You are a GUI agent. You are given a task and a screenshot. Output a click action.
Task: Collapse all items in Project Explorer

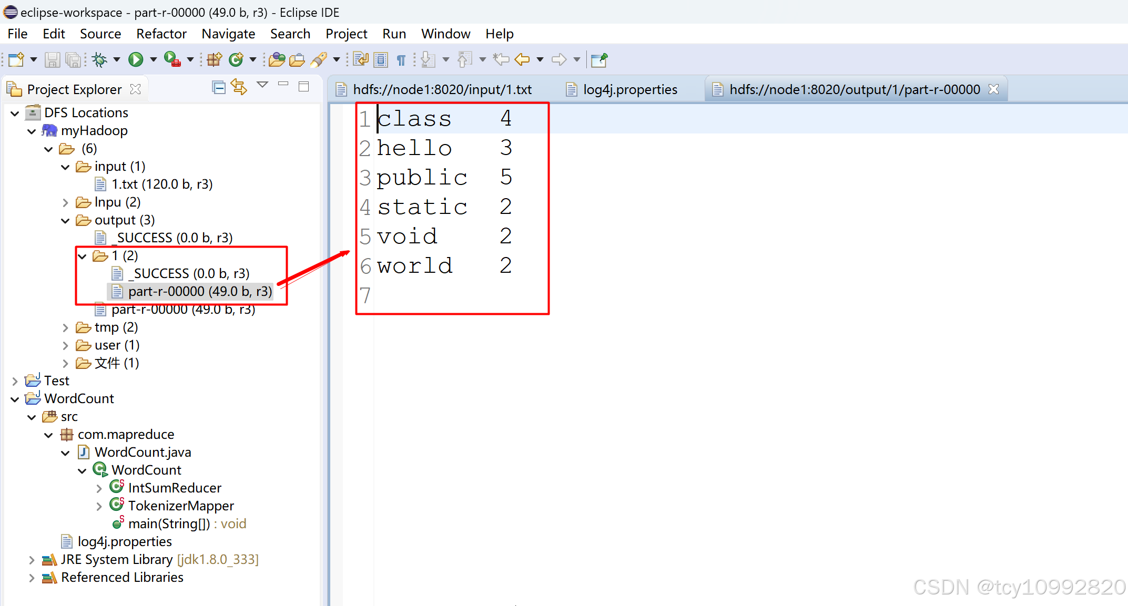(219, 87)
